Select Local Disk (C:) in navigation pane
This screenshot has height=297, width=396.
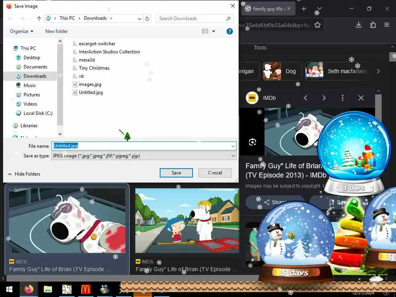point(38,113)
